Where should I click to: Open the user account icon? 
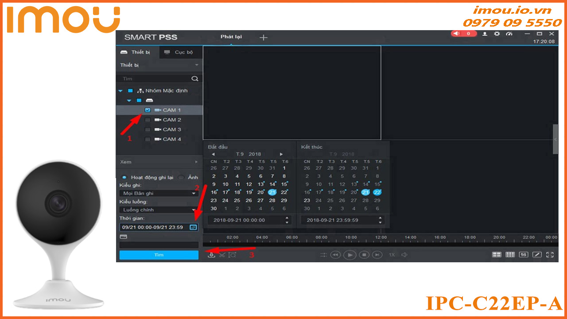[485, 34]
